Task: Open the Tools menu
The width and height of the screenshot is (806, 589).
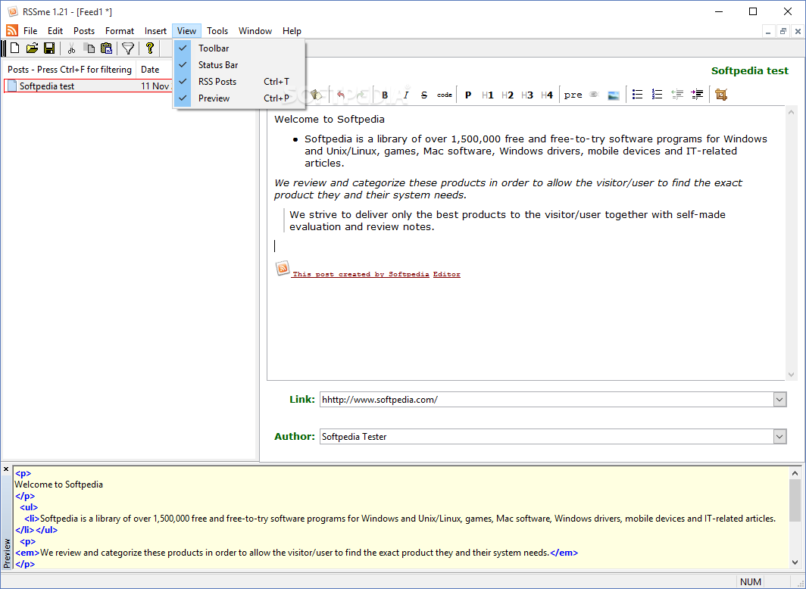Action: coord(217,31)
